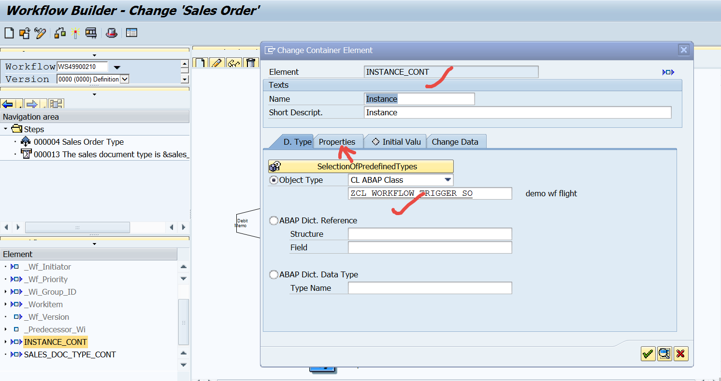Select the ABAP Dict. Data Type option
The width and height of the screenshot is (721, 381).
tap(274, 274)
